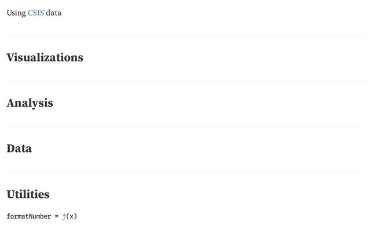Click the divider line above Utilities
Screen dimensions: 371x232
[x=185, y=172]
